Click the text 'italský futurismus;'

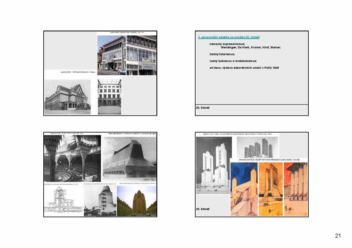click(222, 54)
